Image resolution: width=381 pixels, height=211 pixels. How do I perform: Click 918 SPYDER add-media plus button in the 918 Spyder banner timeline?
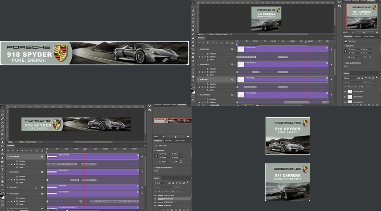click(x=142, y=156)
